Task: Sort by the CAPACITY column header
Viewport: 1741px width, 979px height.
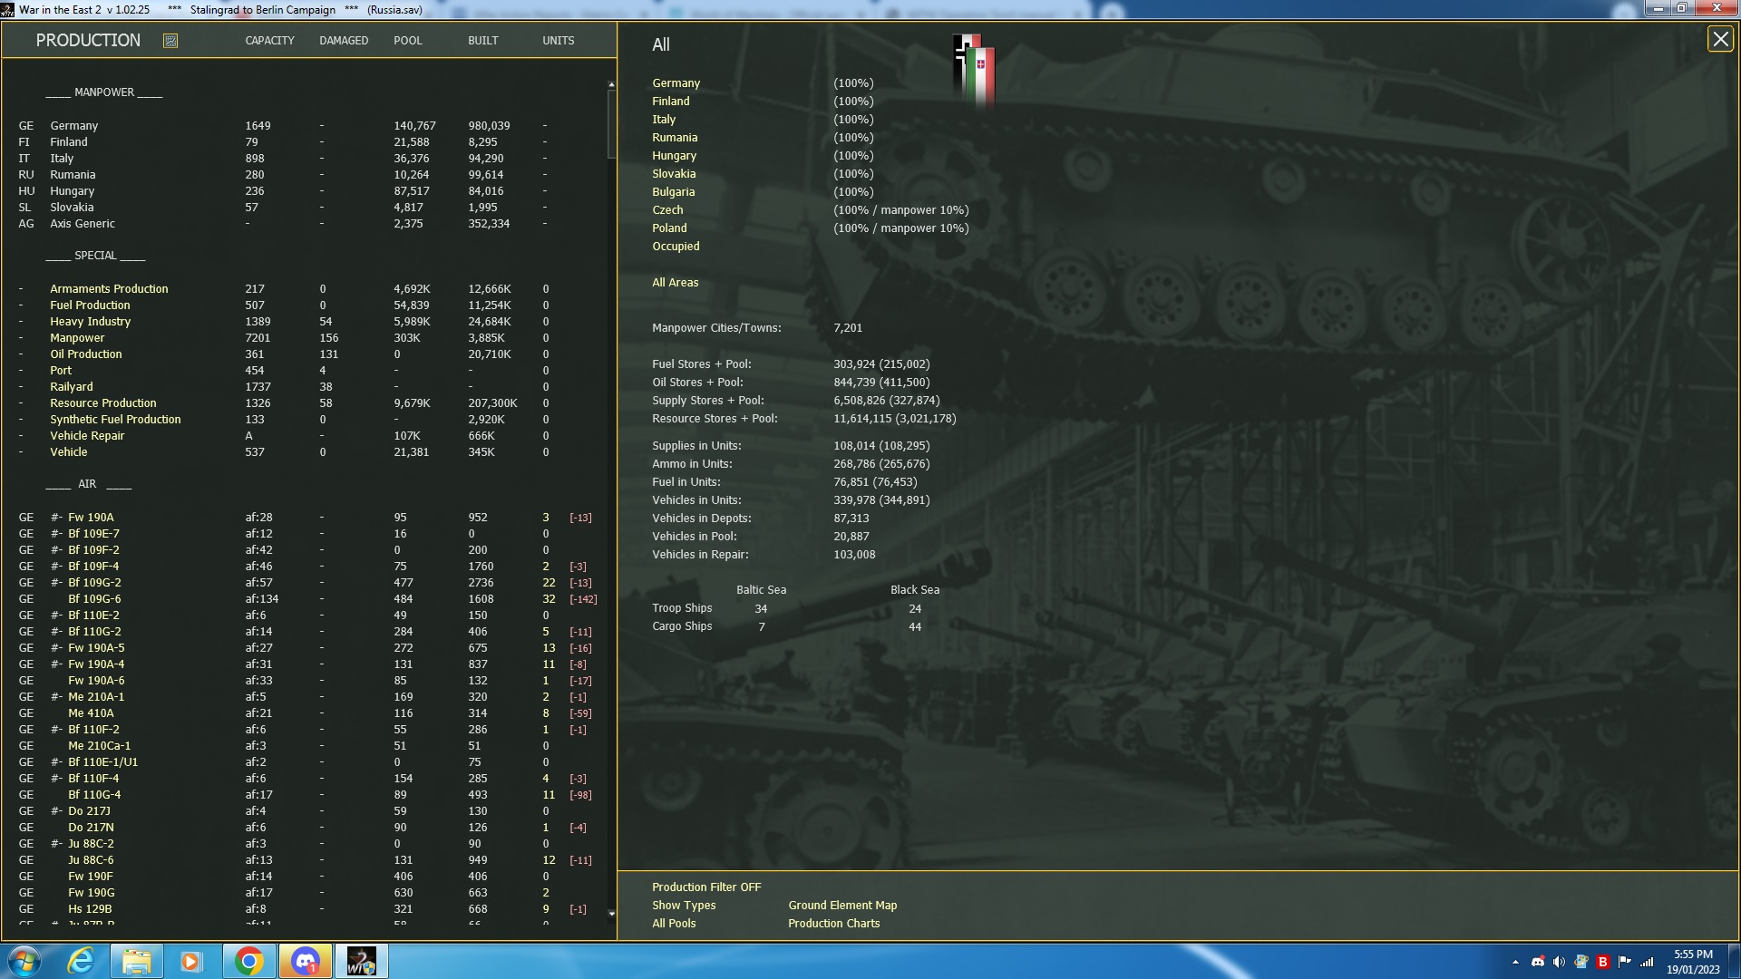Action: 268,40
